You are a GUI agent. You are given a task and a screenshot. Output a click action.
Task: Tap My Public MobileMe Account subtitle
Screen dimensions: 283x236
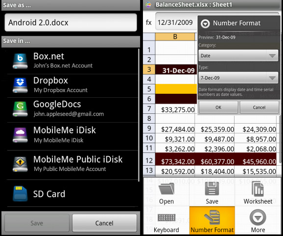pyautogui.click(x=70, y=169)
